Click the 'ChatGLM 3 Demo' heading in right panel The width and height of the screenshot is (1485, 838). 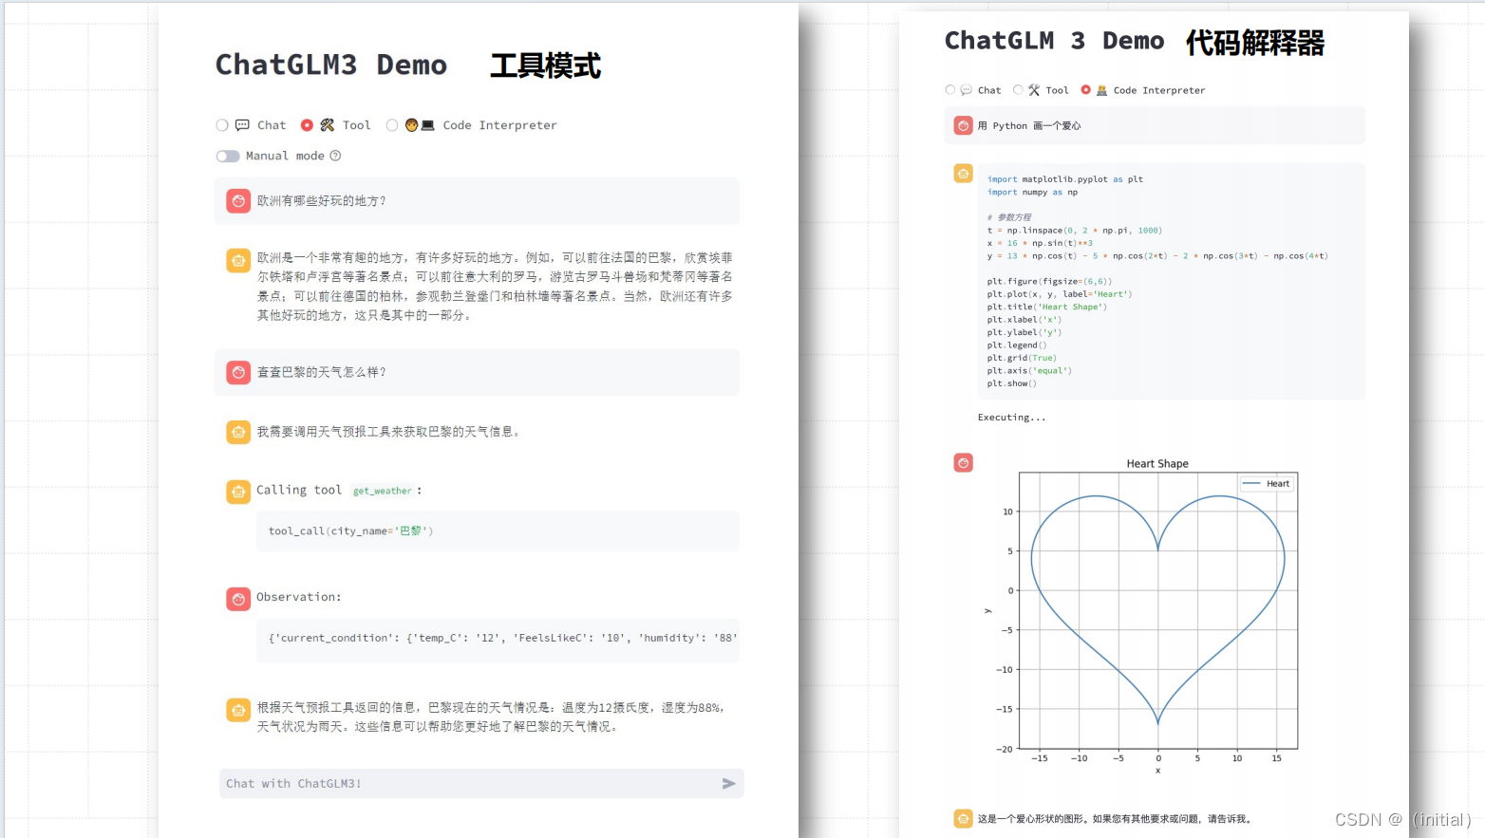point(1054,42)
